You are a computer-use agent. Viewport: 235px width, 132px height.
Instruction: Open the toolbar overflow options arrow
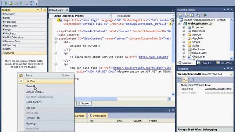[x=36, y=4]
